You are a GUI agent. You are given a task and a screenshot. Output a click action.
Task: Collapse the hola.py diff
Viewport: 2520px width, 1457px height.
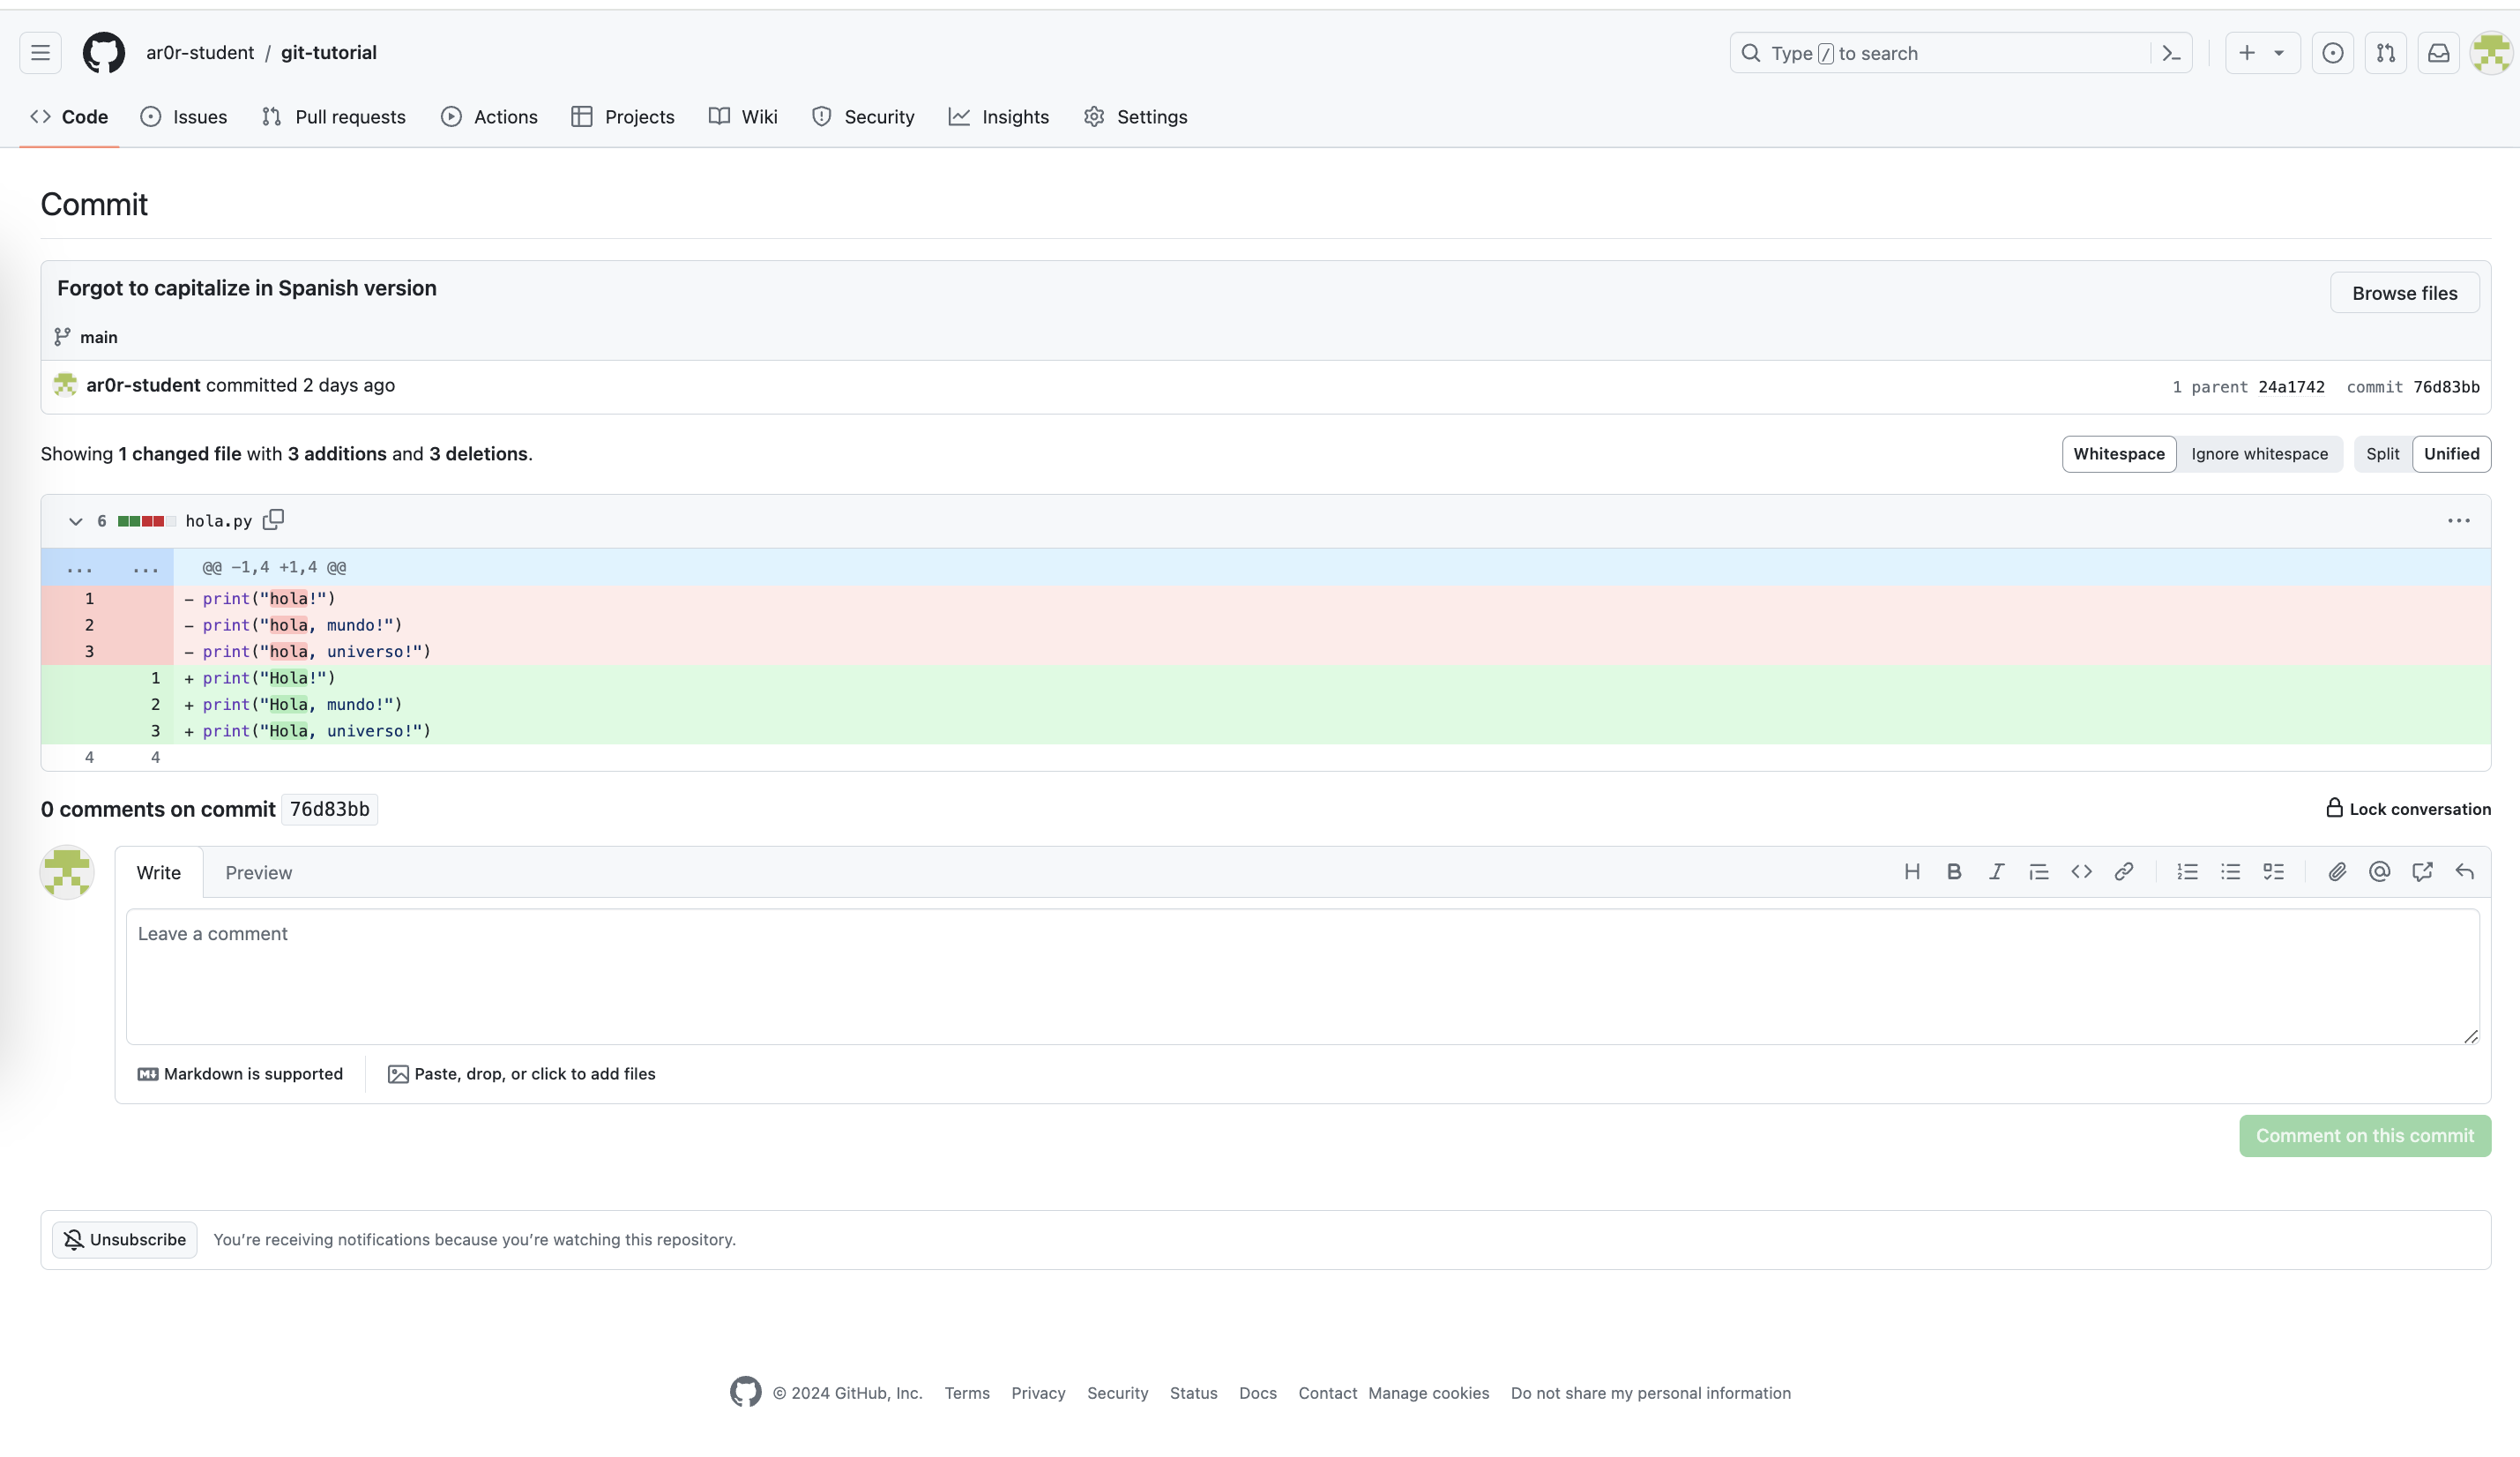click(75, 521)
